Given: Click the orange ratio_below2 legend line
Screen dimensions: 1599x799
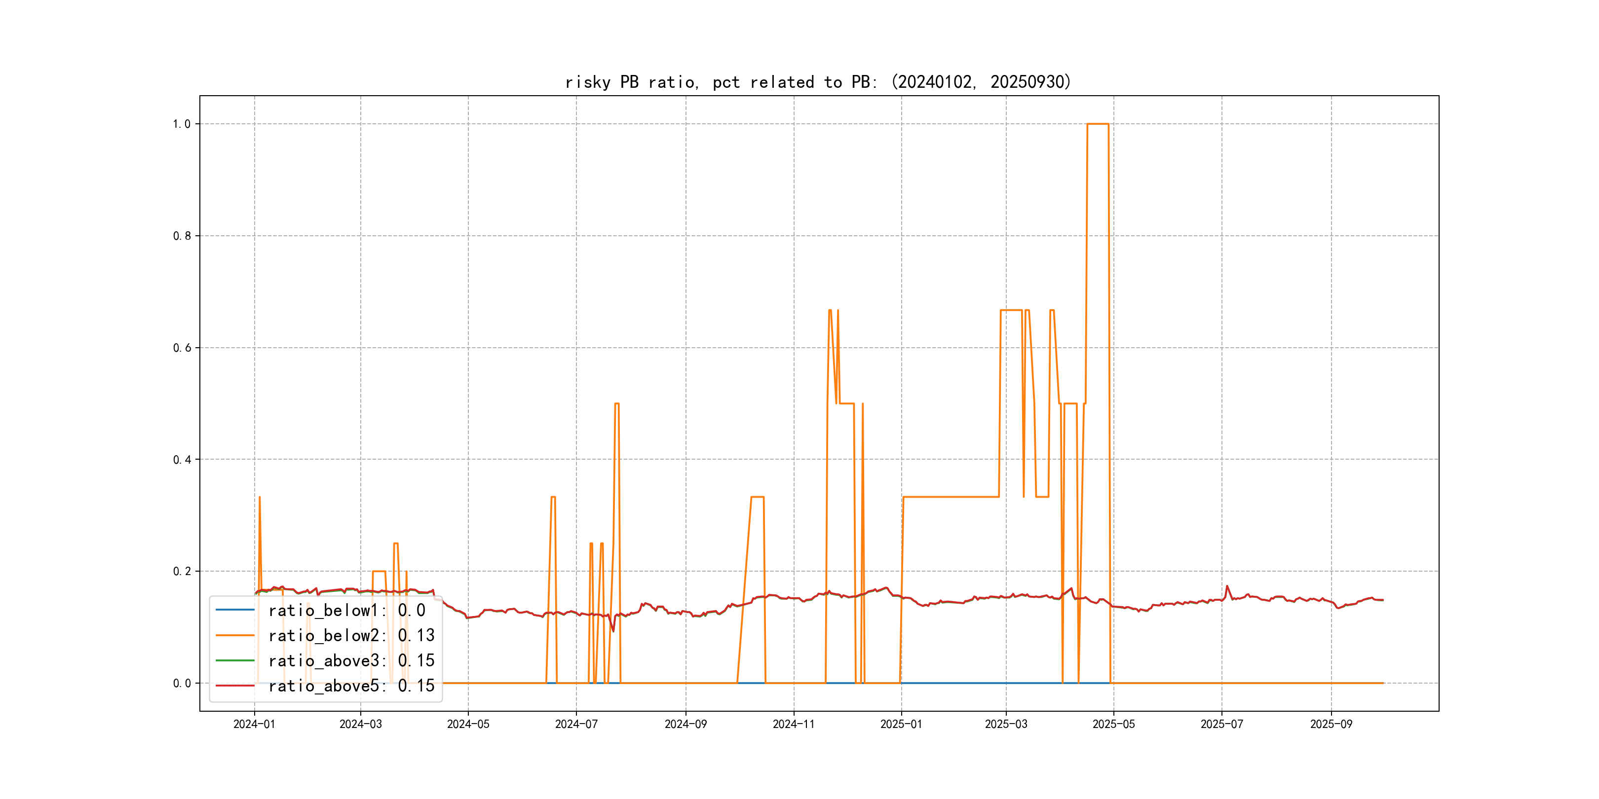Looking at the screenshot, I should click(234, 635).
